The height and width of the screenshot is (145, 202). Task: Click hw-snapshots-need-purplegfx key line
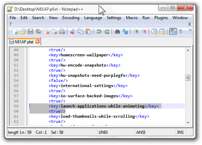[x=94, y=75]
